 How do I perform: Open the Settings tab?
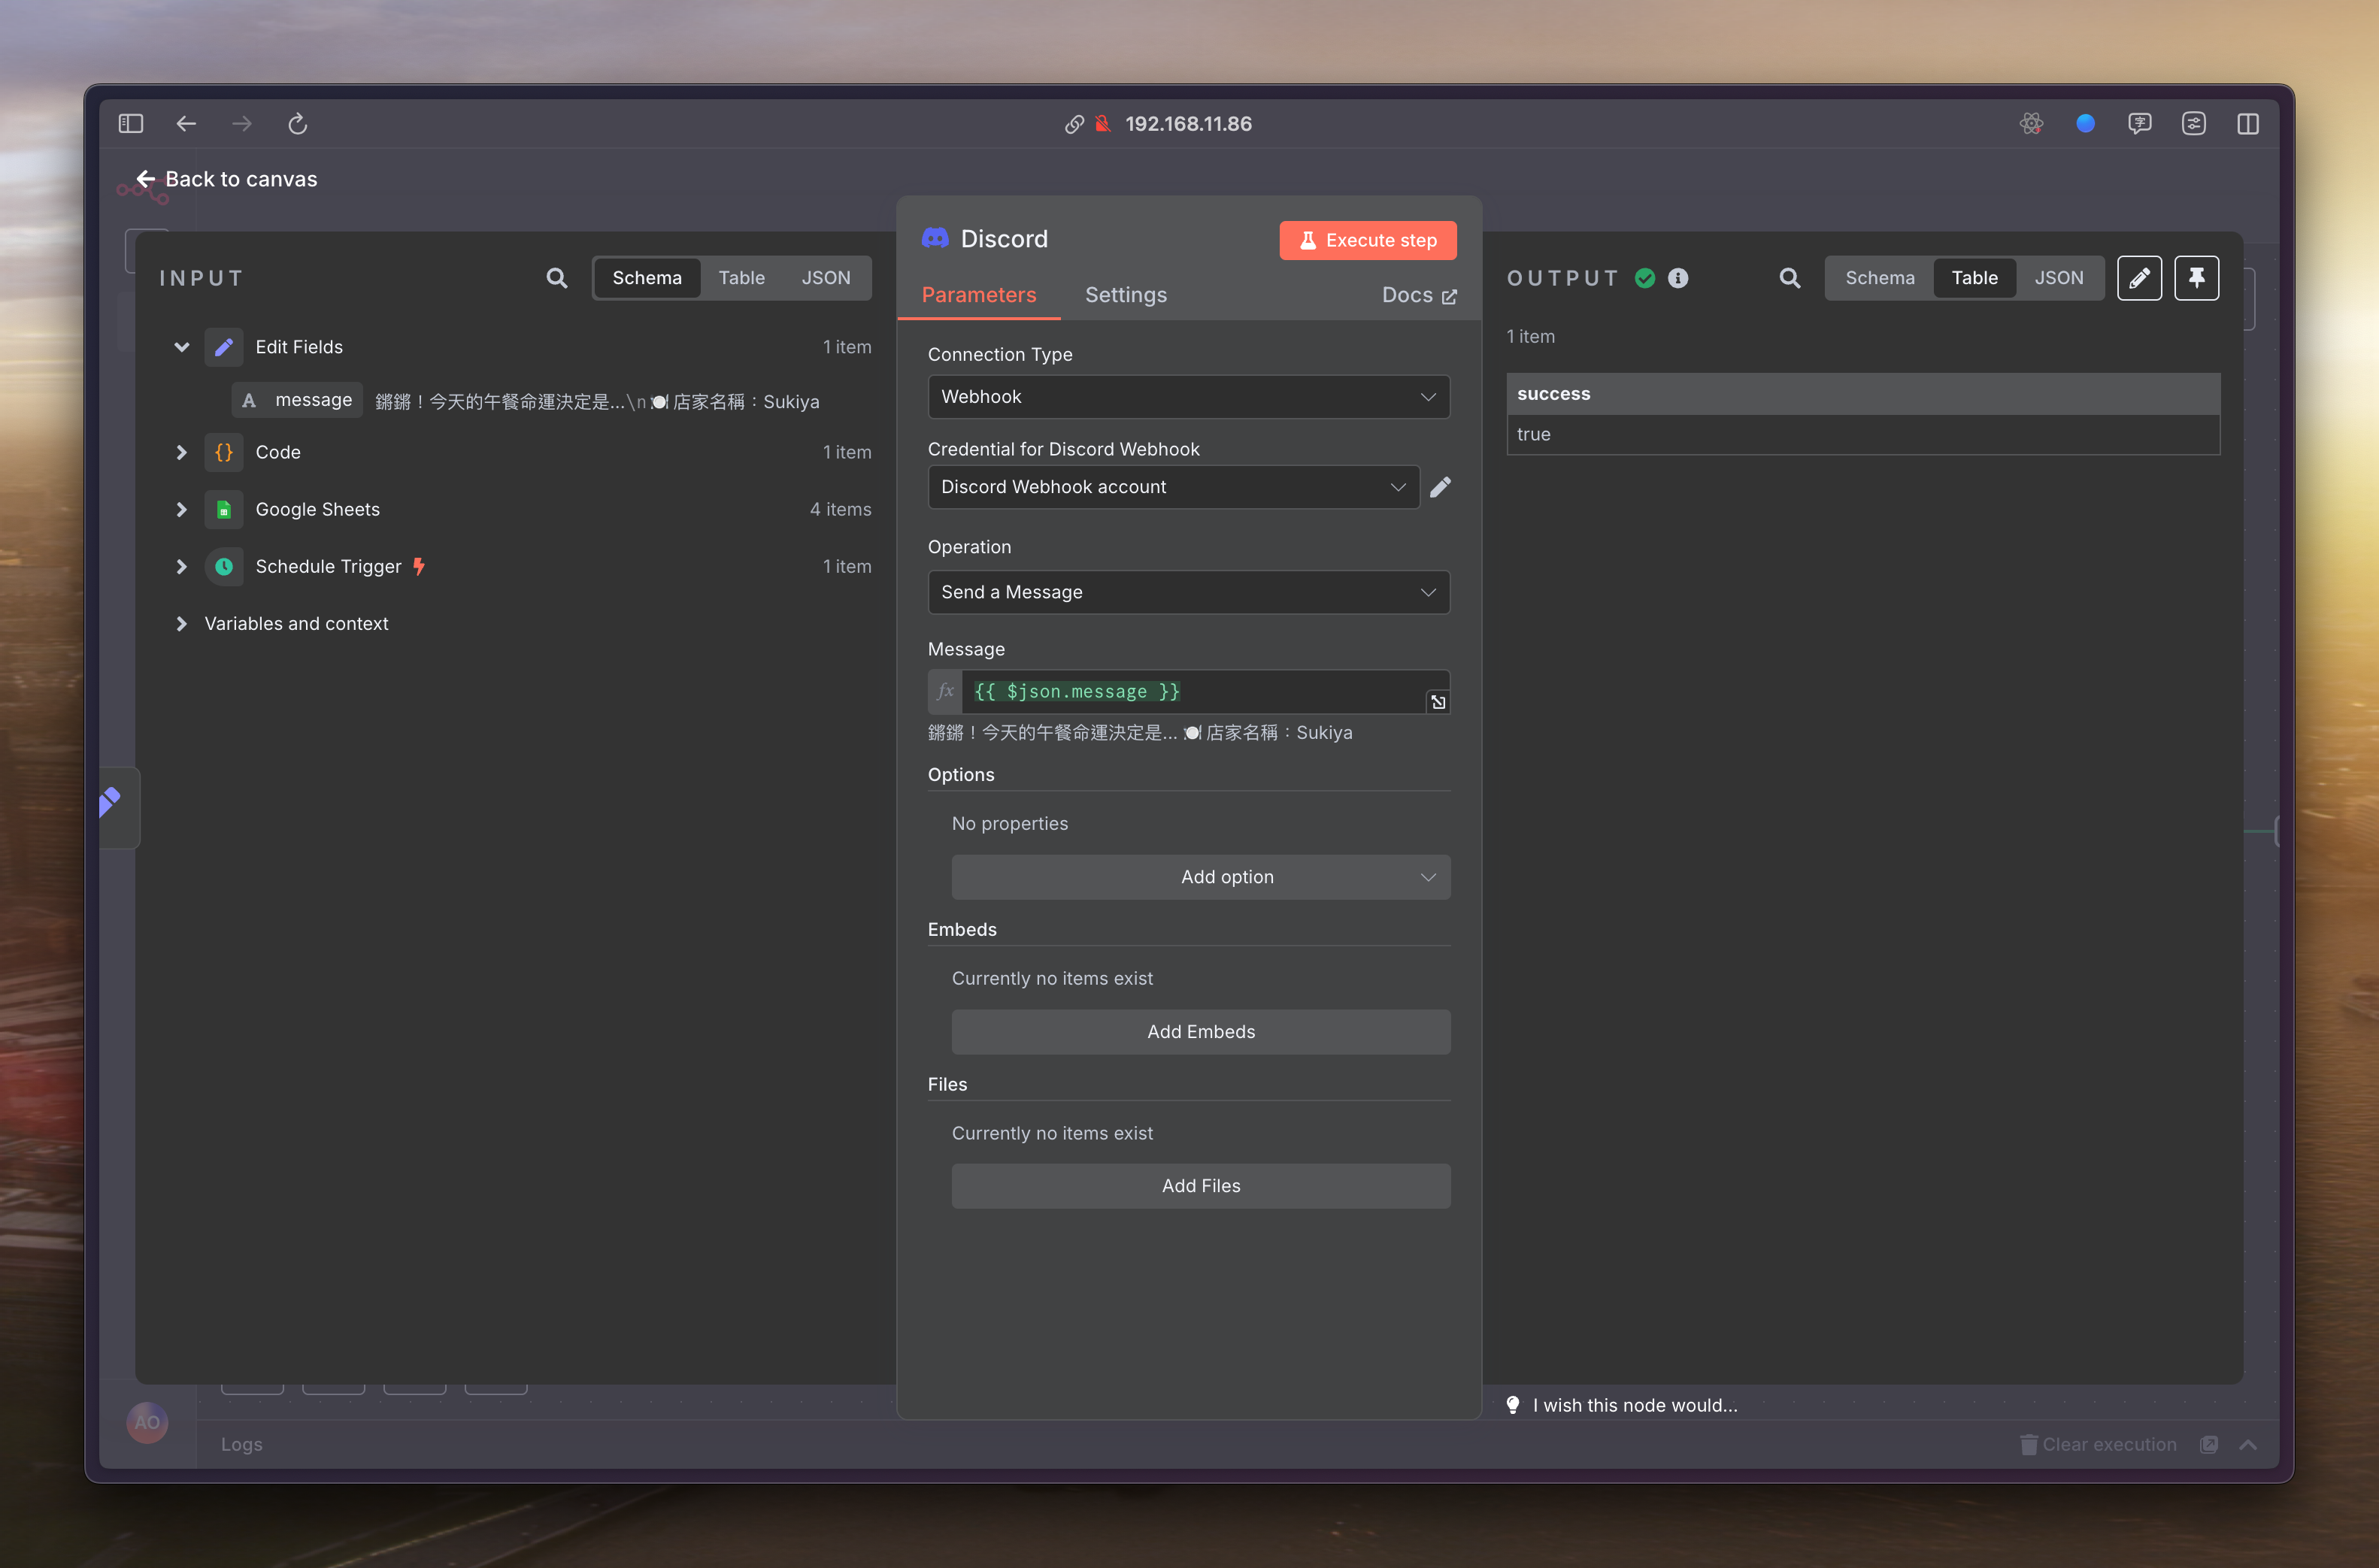pyautogui.click(x=1125, y=295)
